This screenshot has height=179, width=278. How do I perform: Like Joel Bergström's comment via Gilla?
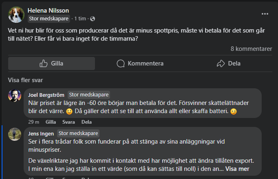51,122
